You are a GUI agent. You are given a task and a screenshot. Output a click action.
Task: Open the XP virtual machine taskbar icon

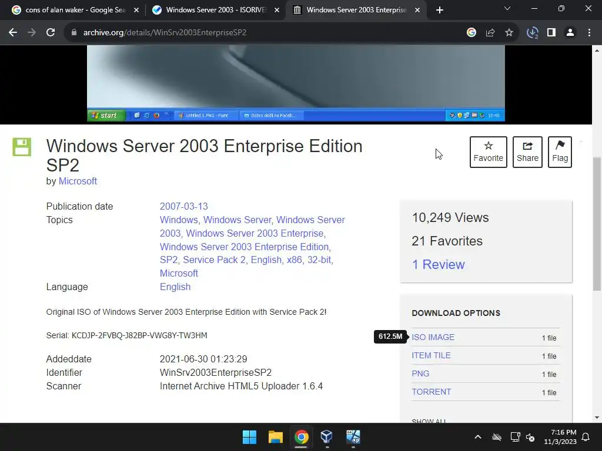[353, 437]
